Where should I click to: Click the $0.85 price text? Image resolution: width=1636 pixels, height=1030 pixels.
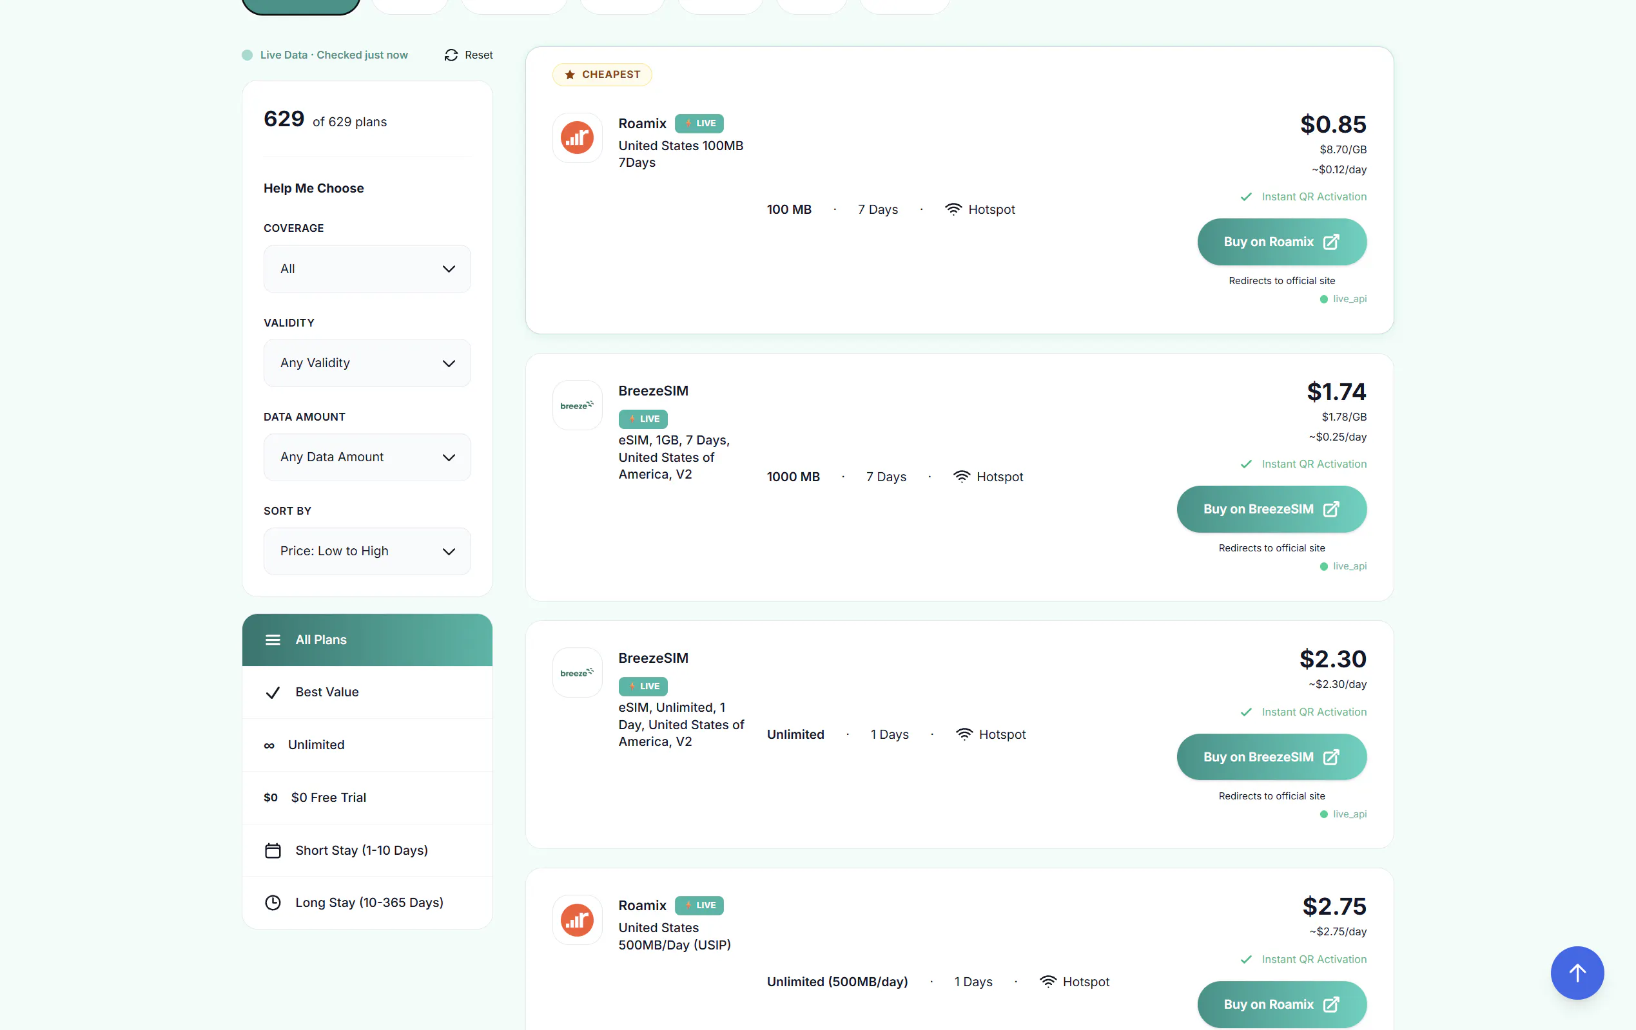coord(1333,125)
